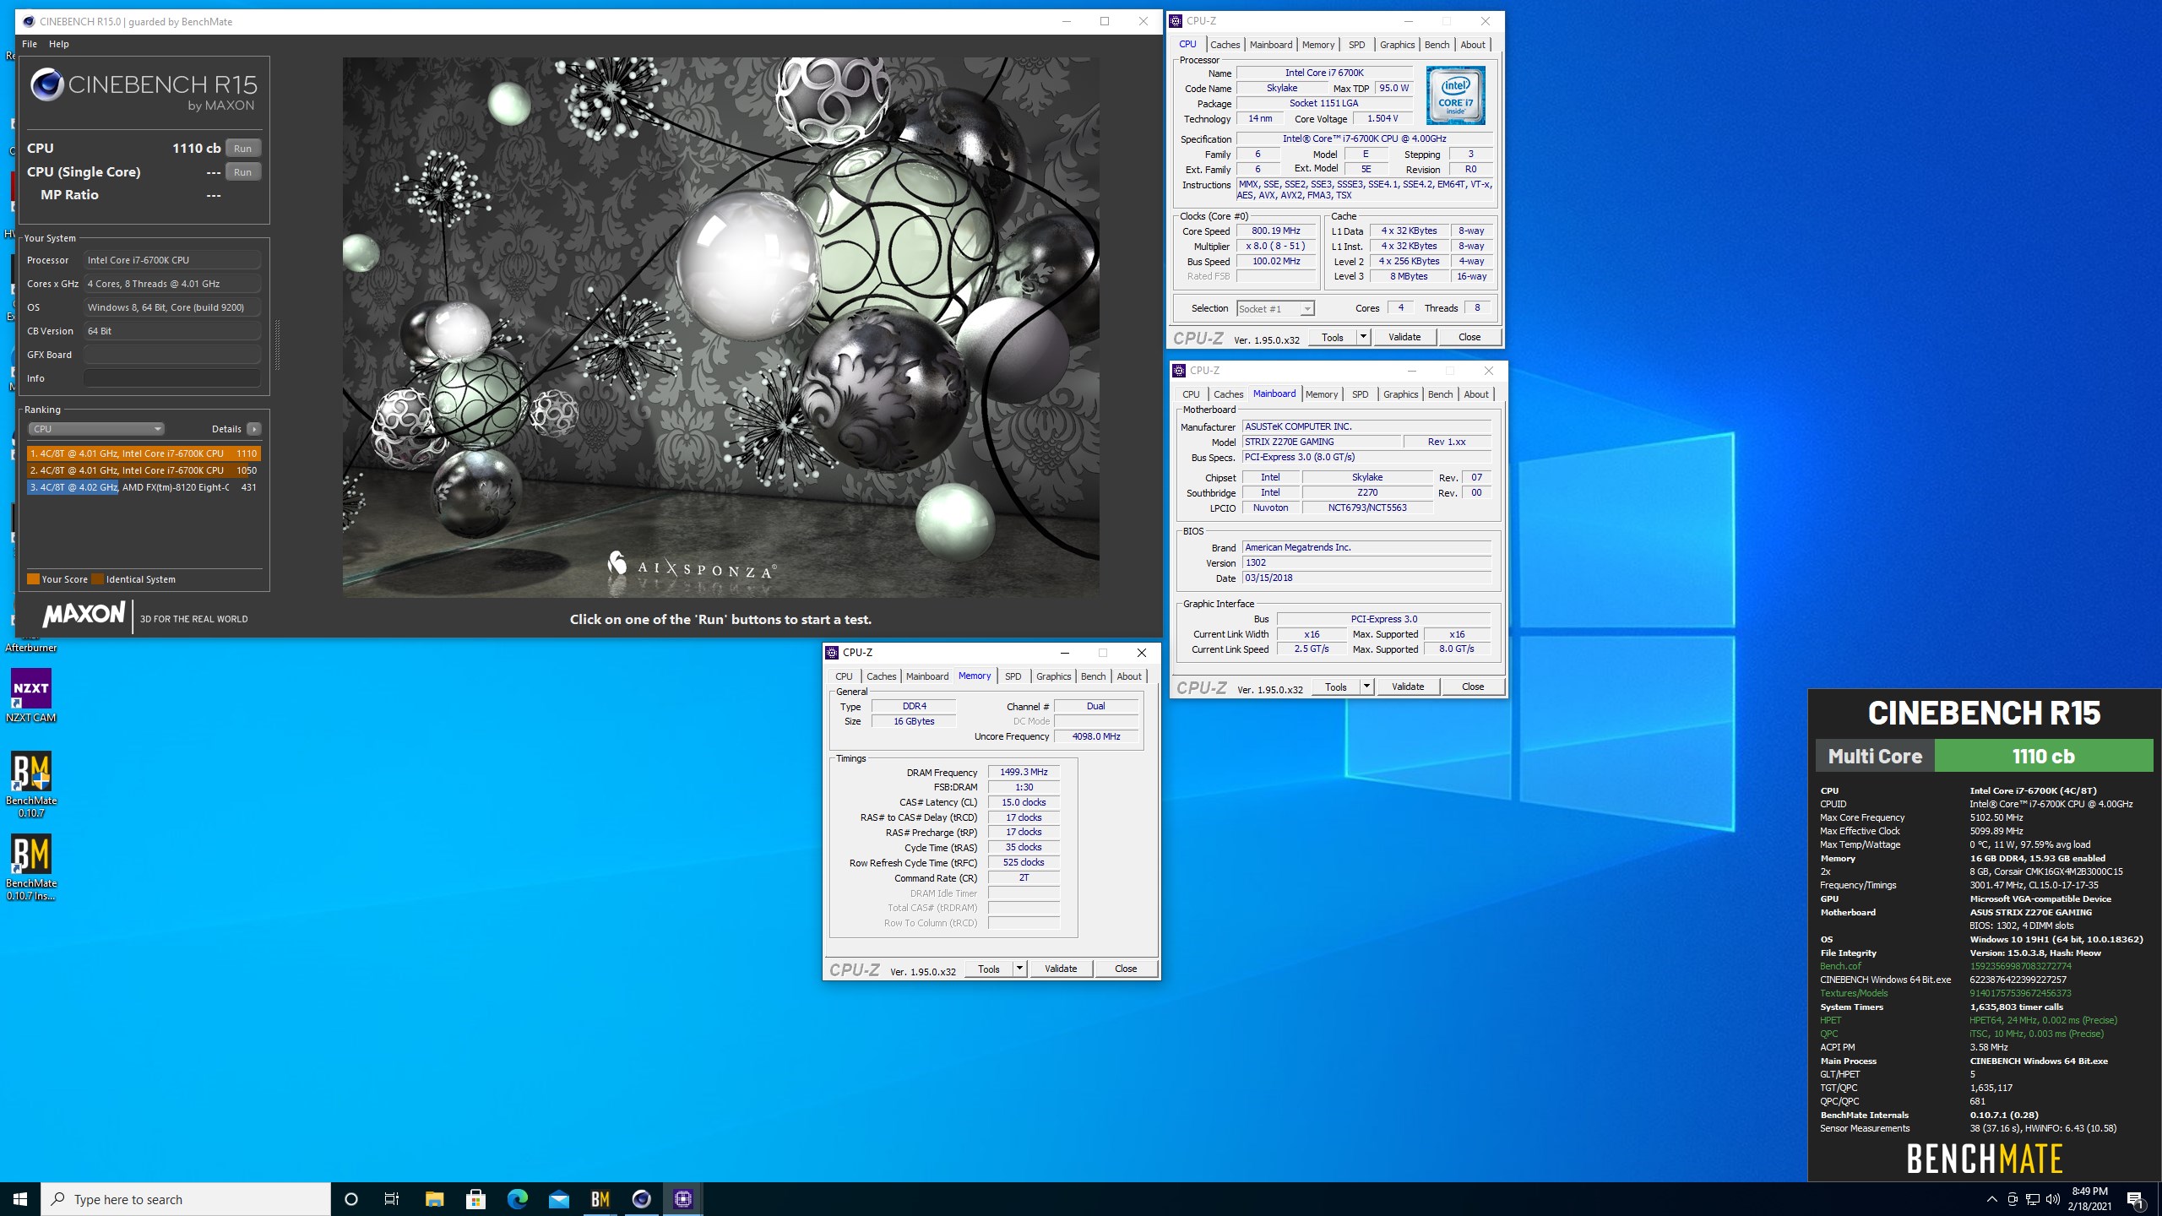Viewport: 2162px width, 1216px height.
Task: Click the Info field in Cinebench
Action: [172, 378]
